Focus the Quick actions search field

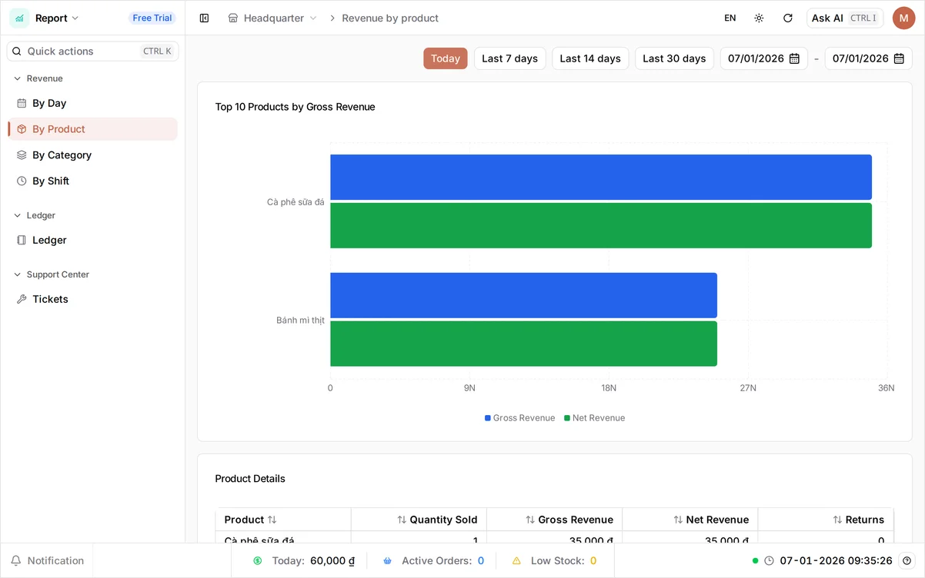click(92, 51)
